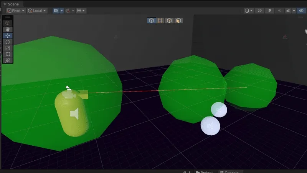The image size is (307, 173).
Task: Select the Hand view tool
Action: click(x=8, y=29)
